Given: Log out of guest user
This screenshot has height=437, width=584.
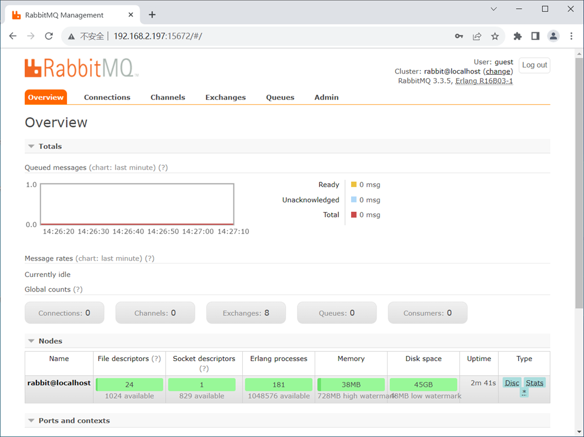Looking at the screenshot, I should (x=535, y=65).
